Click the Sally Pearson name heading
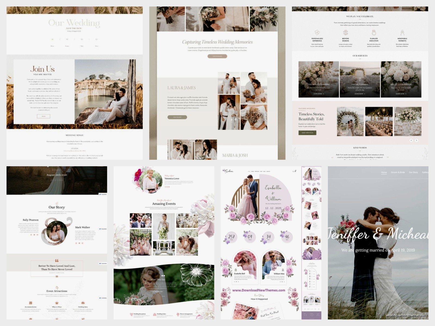Image resolution: width=435 pixels, height=326 pixels. pos(30,220)
